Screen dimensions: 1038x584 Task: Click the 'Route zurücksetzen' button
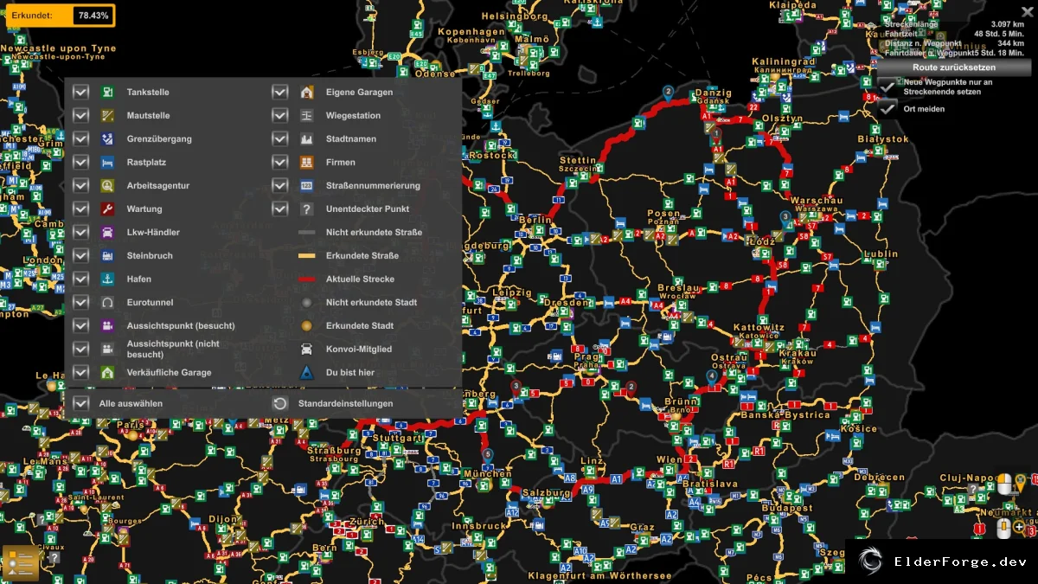click(x=954, y=67)
